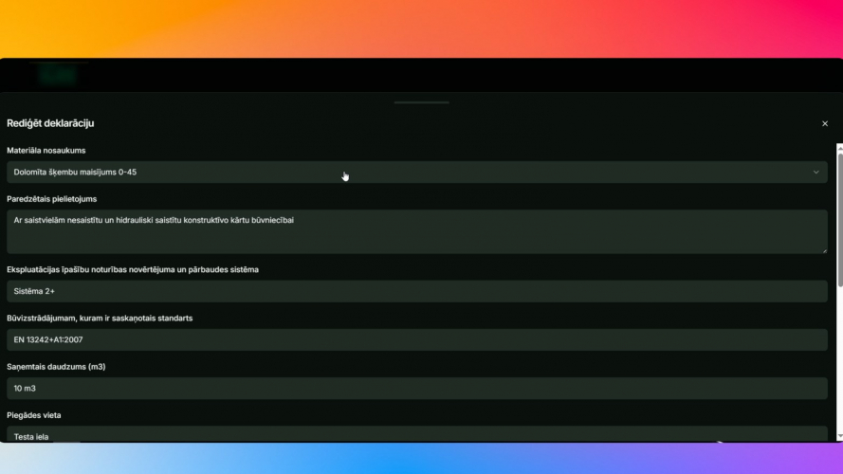Click the Piegādes vieta field with Testa iela
This screenshot has height=474, width=843.
point(416,434)
